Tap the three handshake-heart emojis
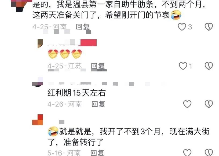 [65, 54]
